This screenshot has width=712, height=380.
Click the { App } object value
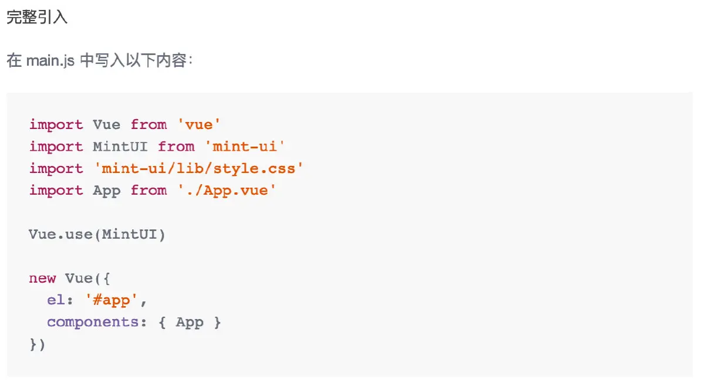[189, 322]
